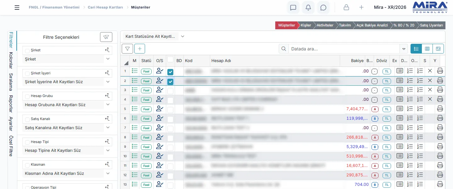
Task: Click the Faal status badge in row 8
Action: [146, 137]
